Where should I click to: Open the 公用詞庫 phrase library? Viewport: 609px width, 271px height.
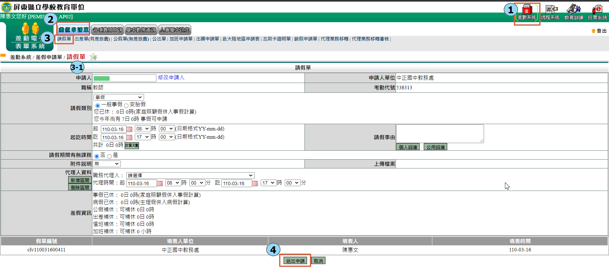pyautogui.click(x=435, y=147)
